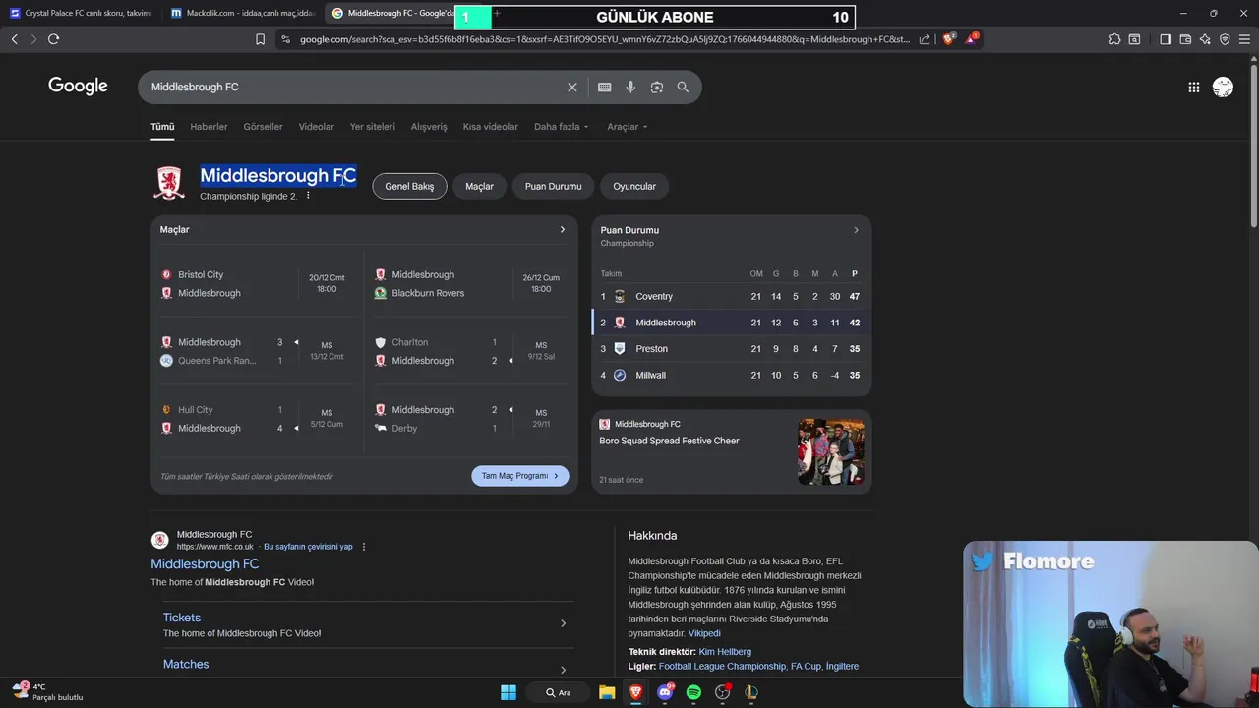The image size is (1259, 708).
Task: Expand the Puan Durumu card arrow
Action: click(x=856, y=230)
